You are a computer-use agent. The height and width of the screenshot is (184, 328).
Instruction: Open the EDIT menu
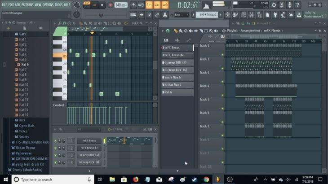tap(11, 4)
